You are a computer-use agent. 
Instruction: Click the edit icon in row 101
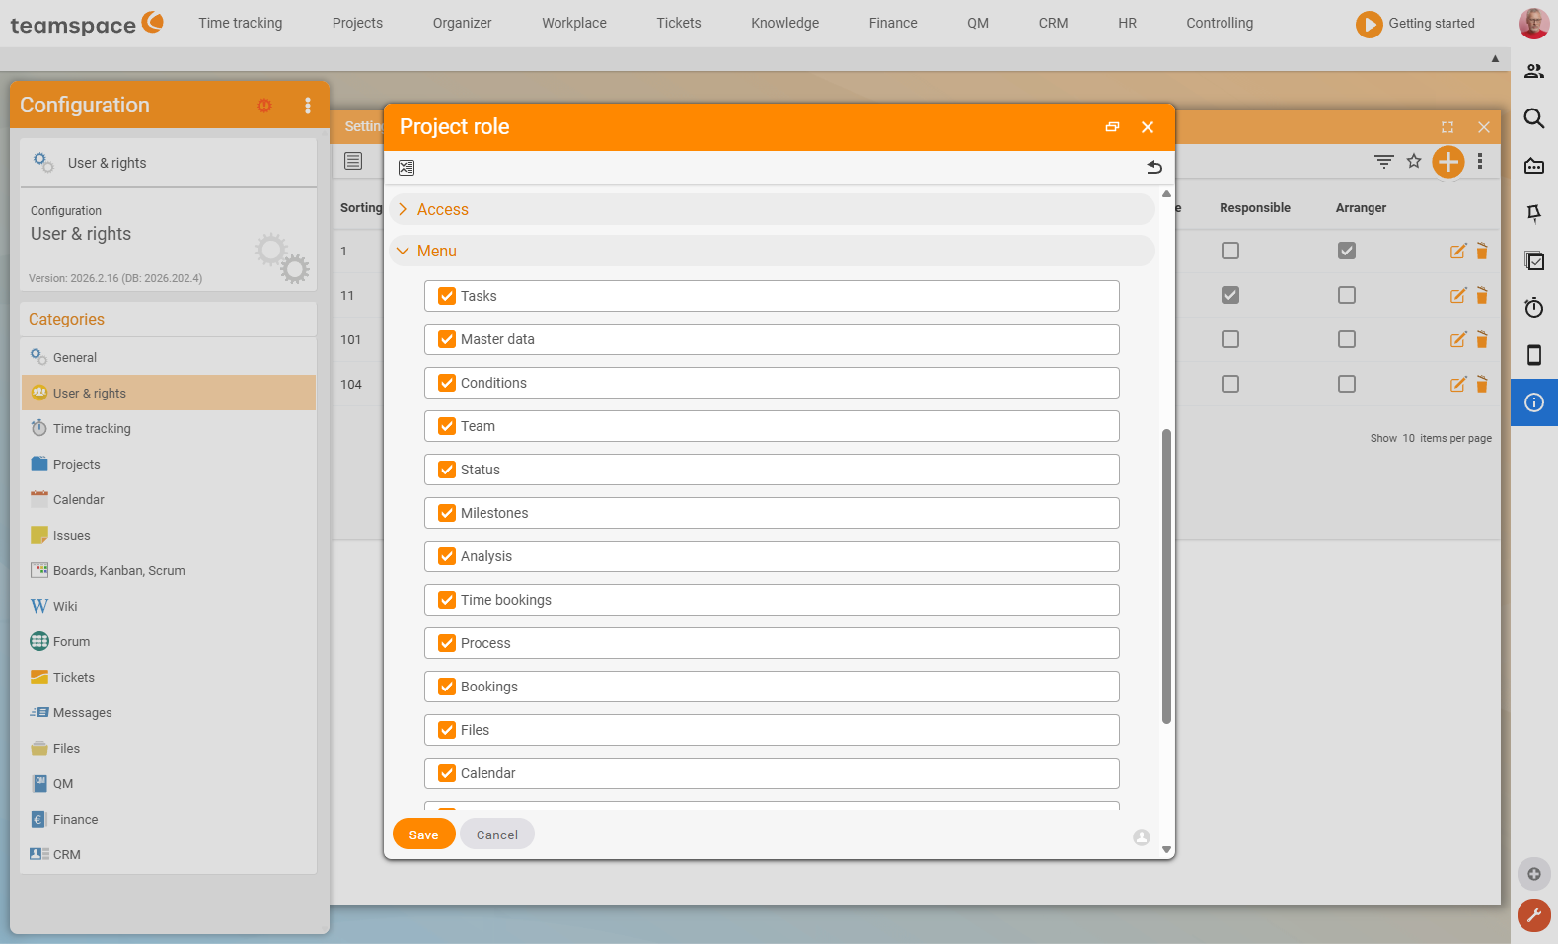coord(1458,340)
